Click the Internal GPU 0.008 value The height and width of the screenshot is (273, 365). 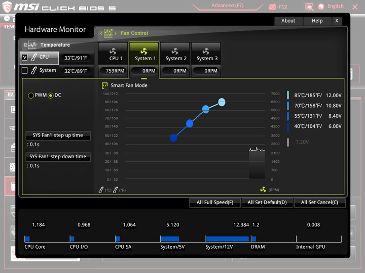[313, 224]
